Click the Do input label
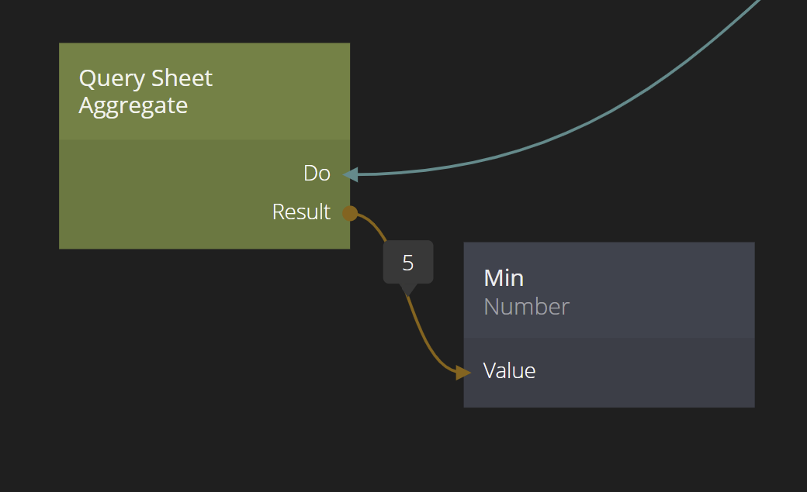 pos(317,174)
